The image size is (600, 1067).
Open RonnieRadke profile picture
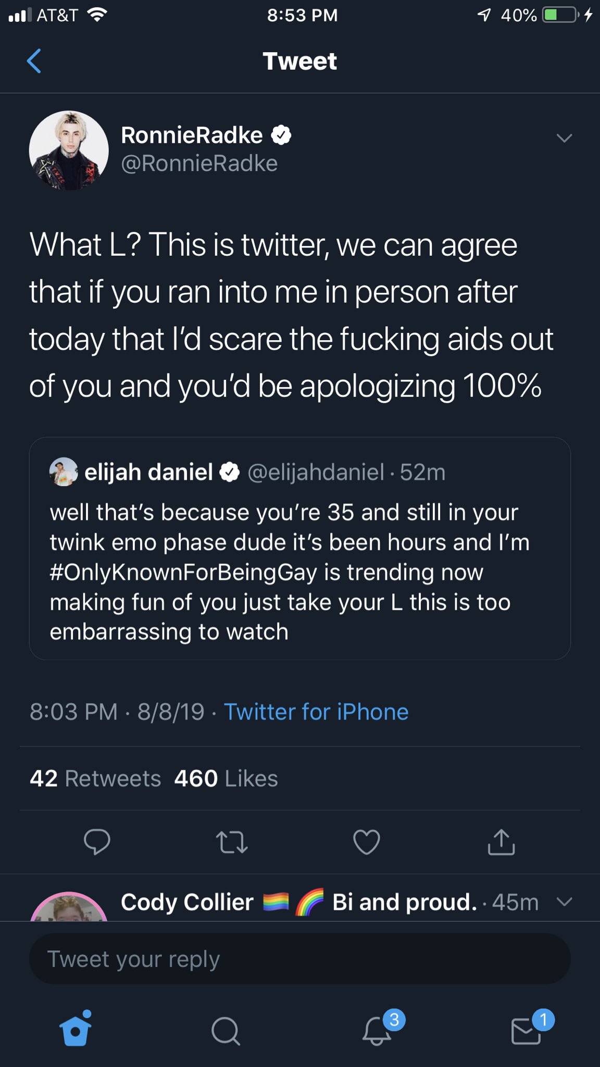[69, 150]
